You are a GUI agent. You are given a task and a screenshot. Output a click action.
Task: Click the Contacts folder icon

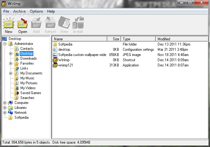coord(17,49)
